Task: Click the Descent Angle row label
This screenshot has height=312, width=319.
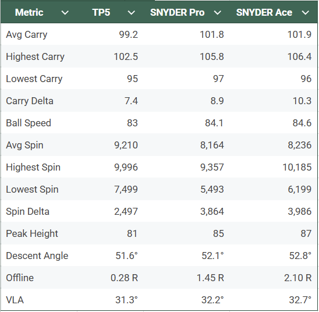Action: tap(37, 256)
